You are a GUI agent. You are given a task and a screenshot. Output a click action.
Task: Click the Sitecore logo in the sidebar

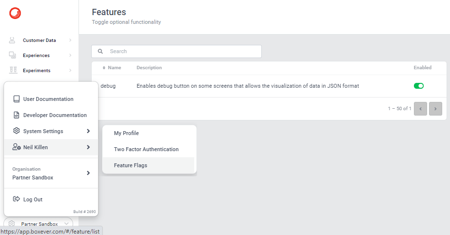[15, 14]
